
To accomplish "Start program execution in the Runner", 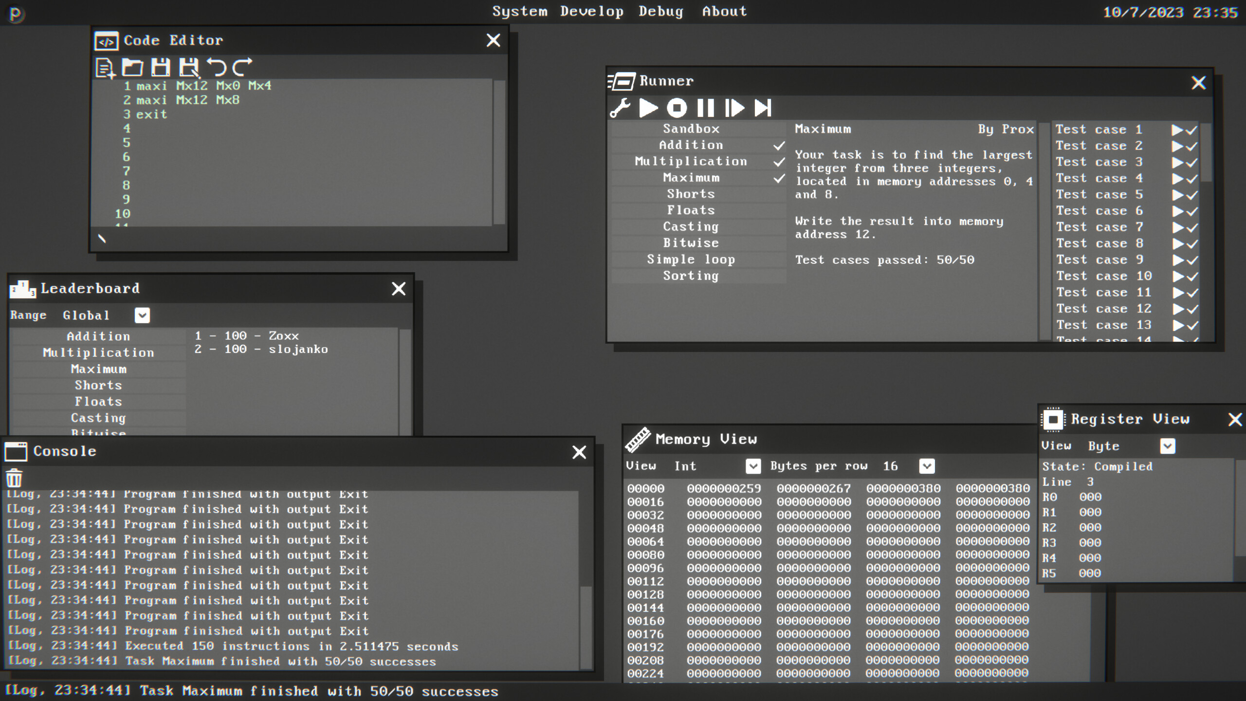I will 648,108.
